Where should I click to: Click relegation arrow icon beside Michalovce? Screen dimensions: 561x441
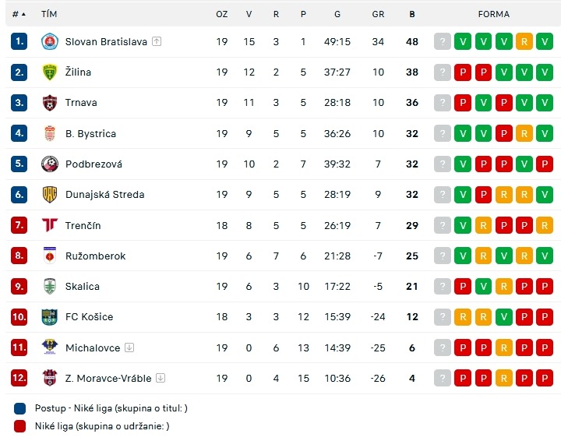tap(129, 348)
